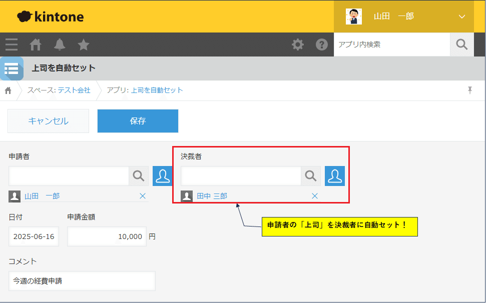Remove 山田 一郎 from 申請者

point(143,196)
